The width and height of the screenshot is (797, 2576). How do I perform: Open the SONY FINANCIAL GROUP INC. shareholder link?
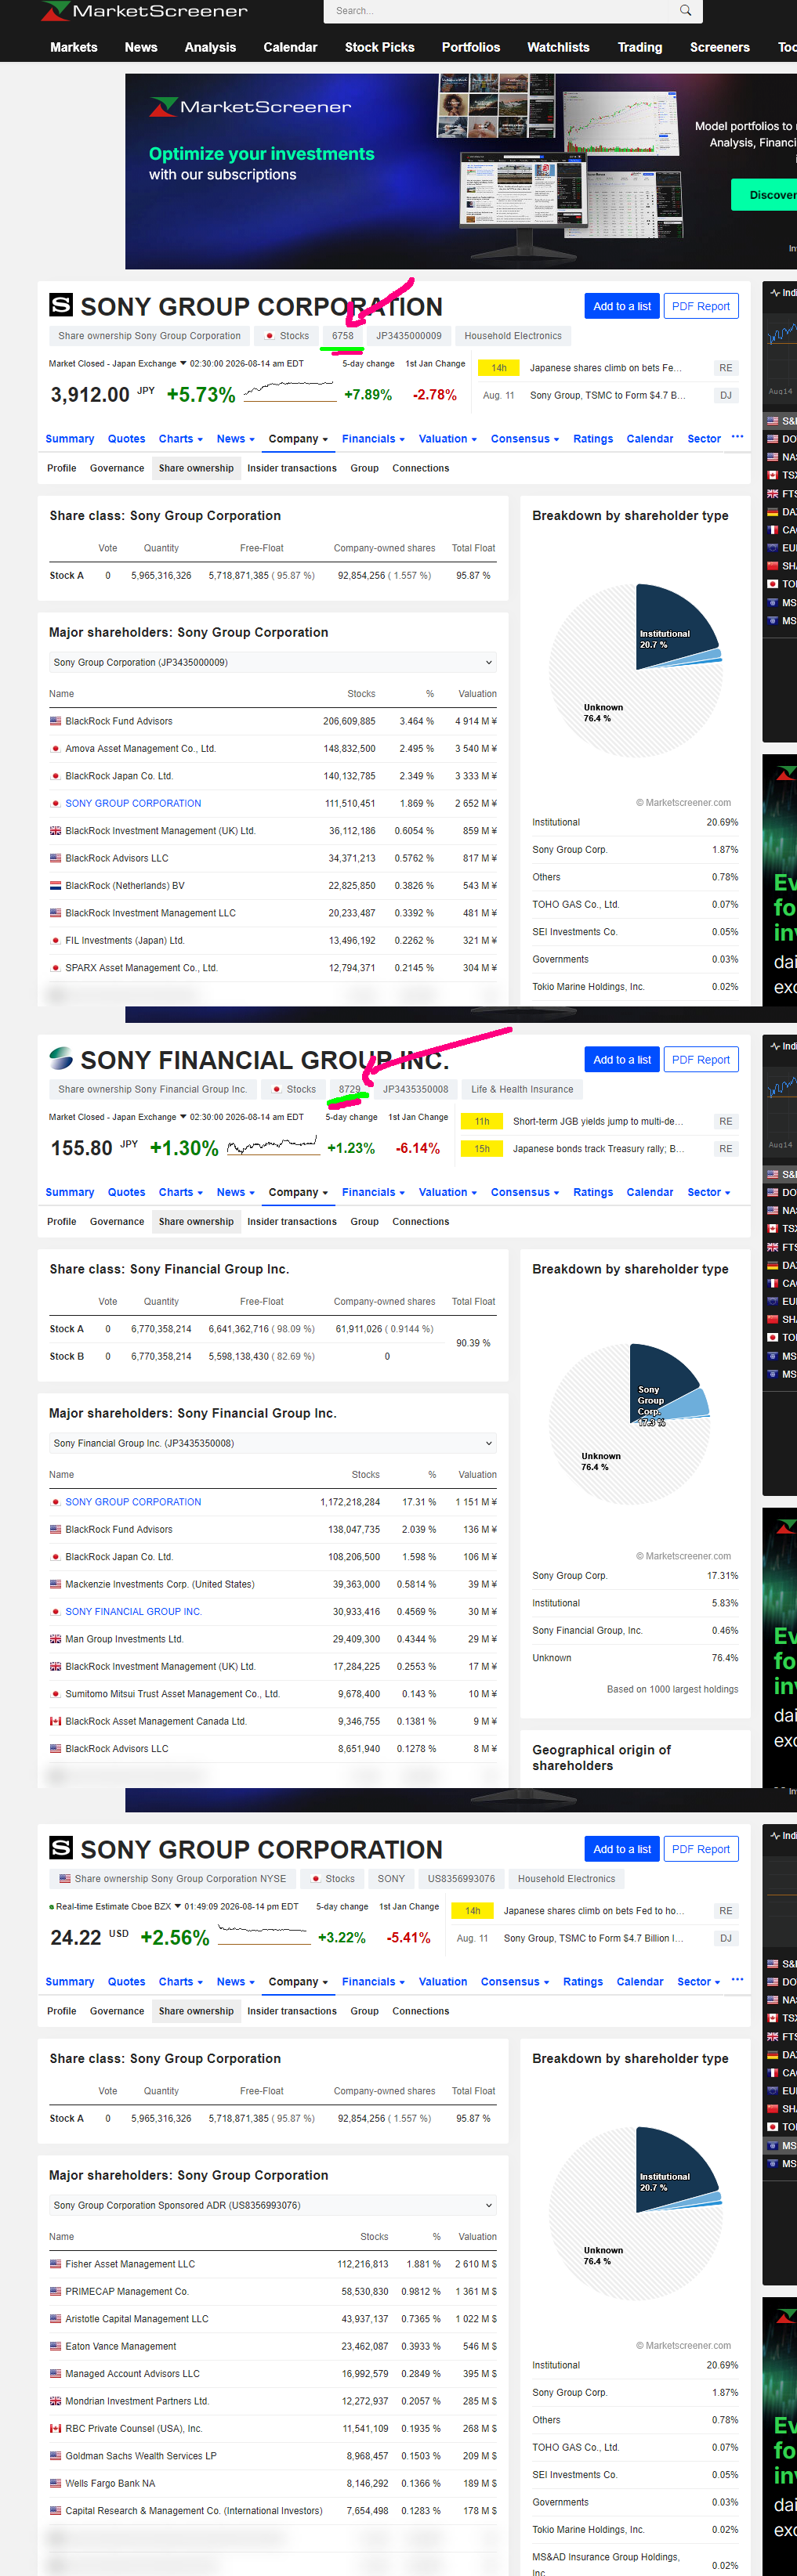pyautogui.click(x=133, y=1611)
